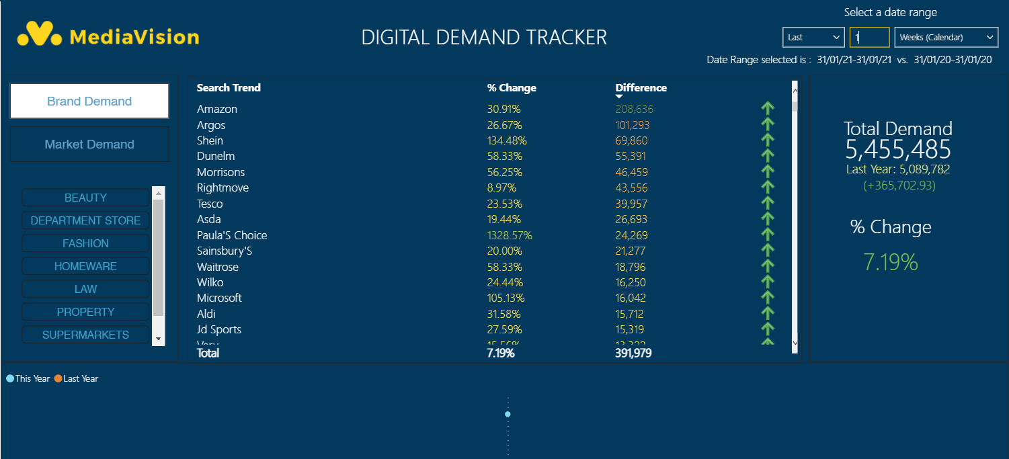This screenshot has height=459, width=1009.
Task: Toggle the Last Year legend marker
Action: pyautogui.click(x=58, y=379)
